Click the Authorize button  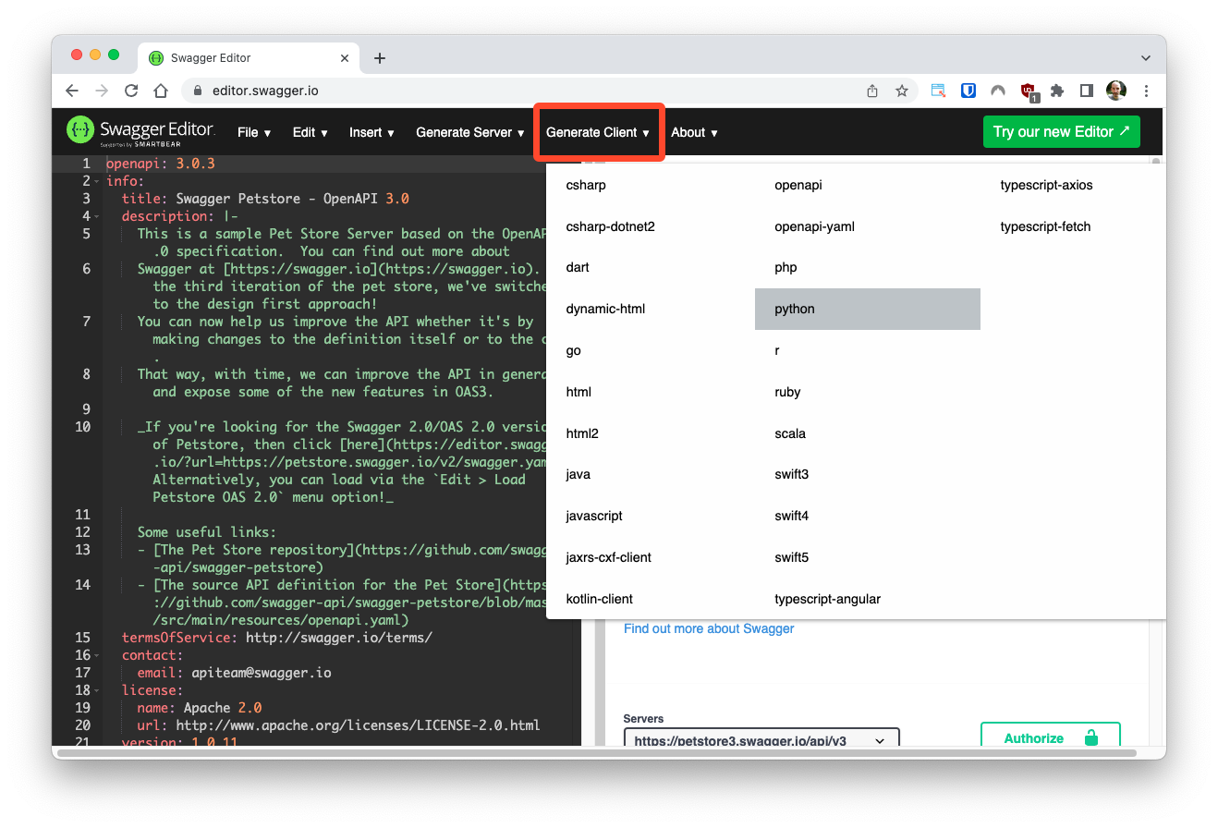pos(1050,737)
